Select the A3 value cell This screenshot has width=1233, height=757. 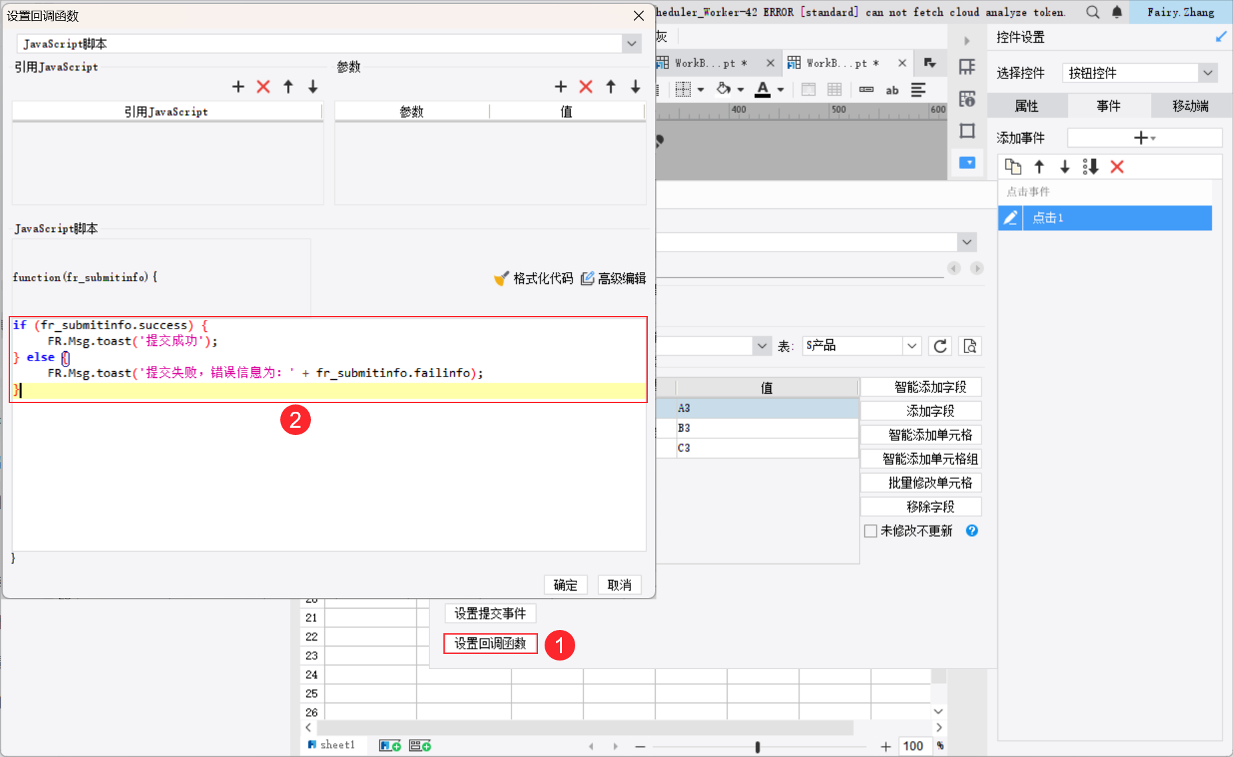[x=766, y=408]
